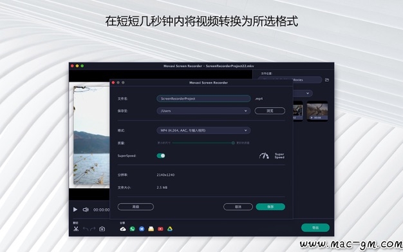Viewport: 403px width, 252px height.
Task: Click the green save button in dialog
Action: pyautogui.click(x=270, y=207)
